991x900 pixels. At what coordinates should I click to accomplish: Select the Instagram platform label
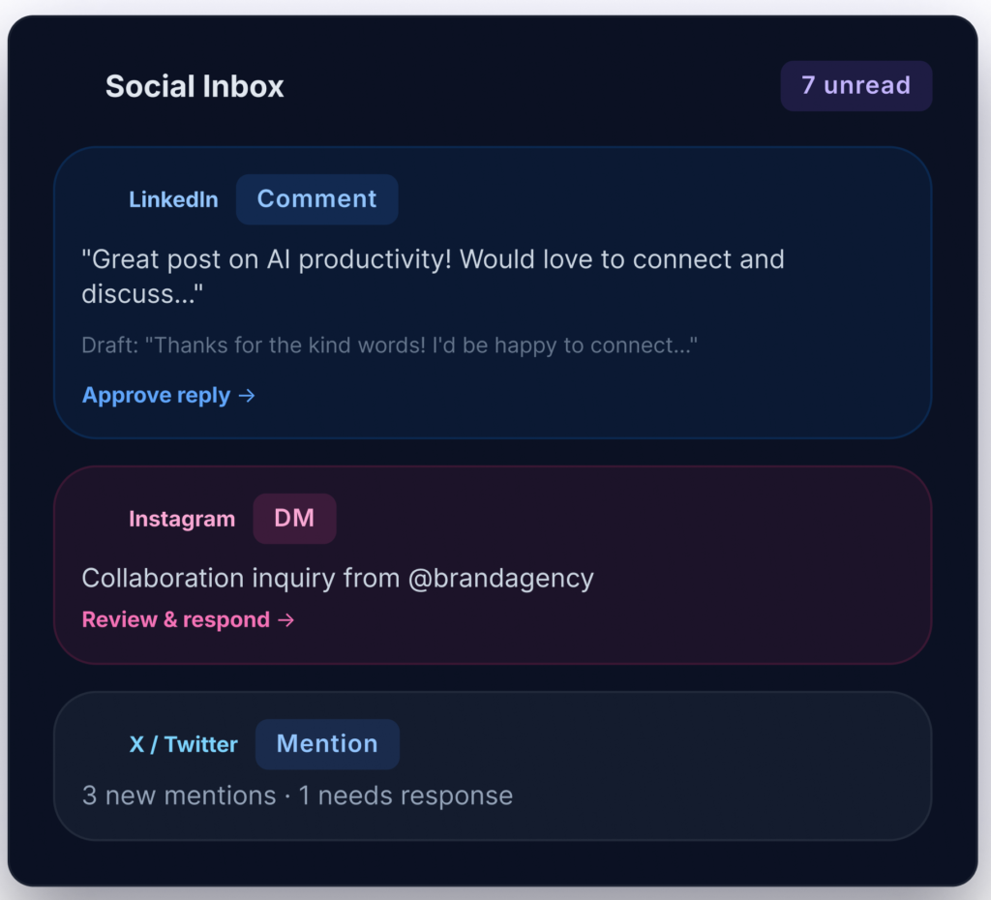coord(182,519)
